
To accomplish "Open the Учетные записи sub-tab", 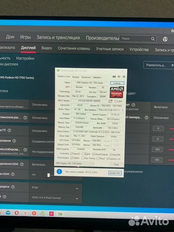I will click(x=110, y=49).
